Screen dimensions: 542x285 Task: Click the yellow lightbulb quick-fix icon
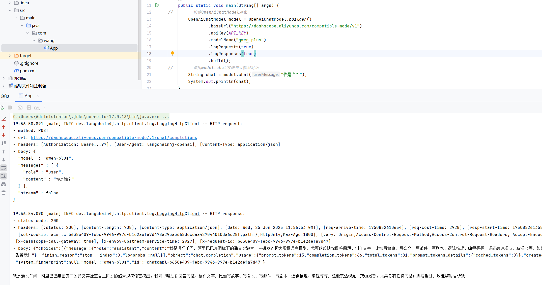pos(173,53)
